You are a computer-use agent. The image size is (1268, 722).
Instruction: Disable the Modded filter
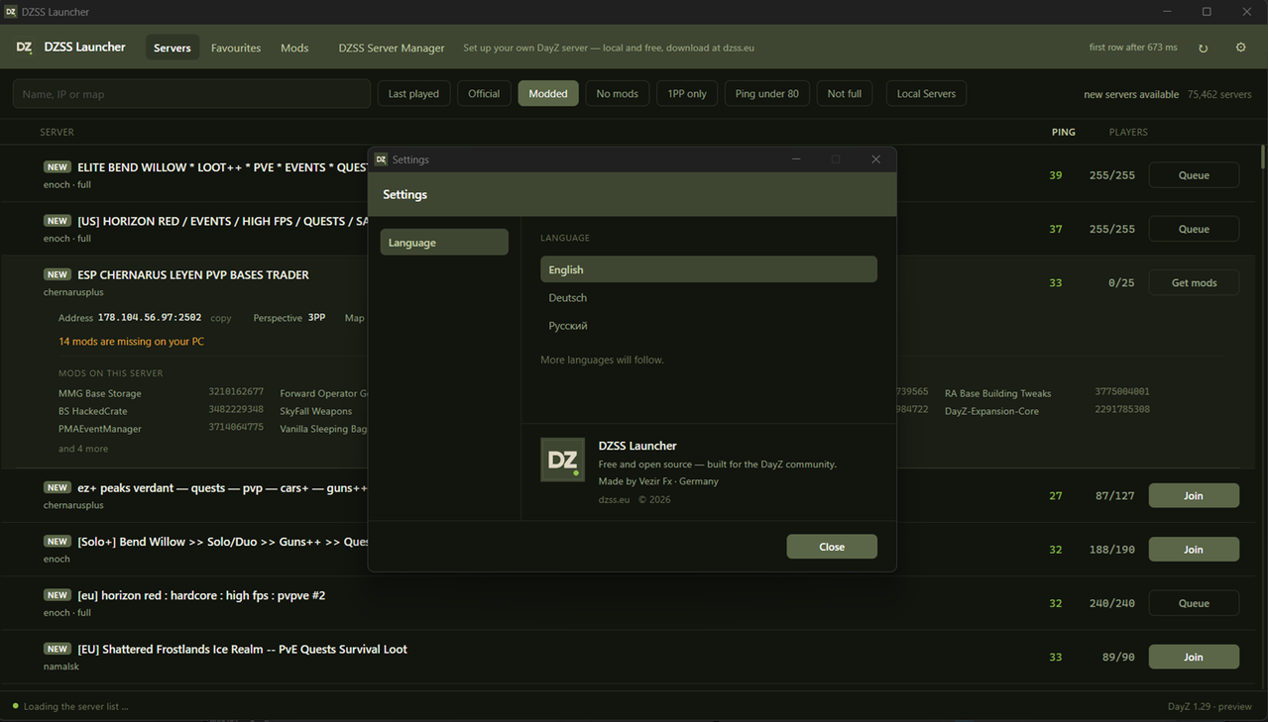coord(548,94)
